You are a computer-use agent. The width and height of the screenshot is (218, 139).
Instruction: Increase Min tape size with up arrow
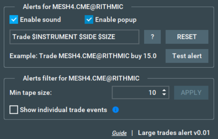click(x=164, y=91)
